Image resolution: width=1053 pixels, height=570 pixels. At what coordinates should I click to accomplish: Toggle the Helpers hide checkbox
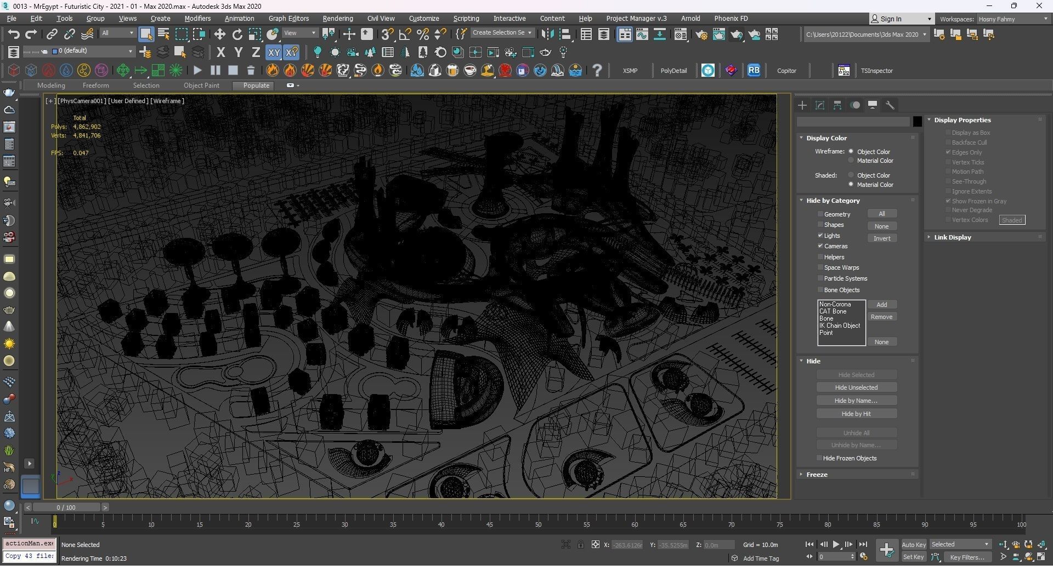point(820,257)
